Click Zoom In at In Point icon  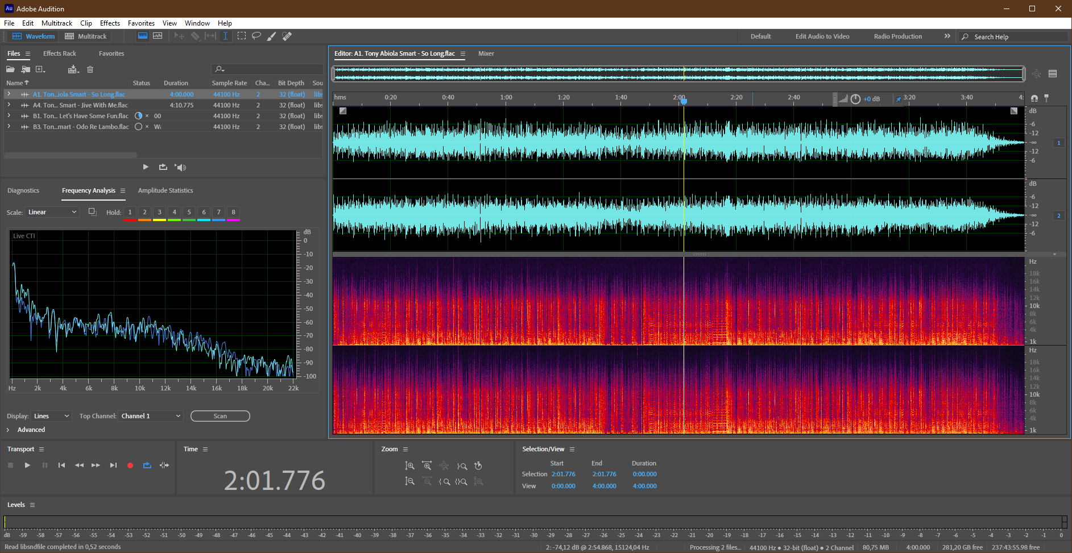445,481
